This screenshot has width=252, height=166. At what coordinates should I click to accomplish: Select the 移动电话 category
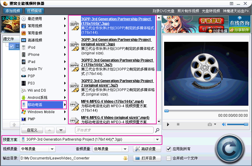(44, 105)
